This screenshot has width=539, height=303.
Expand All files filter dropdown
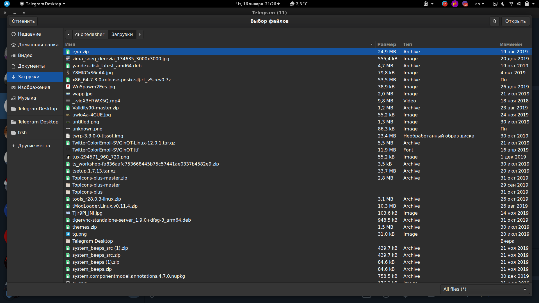[x=485, y=289]
